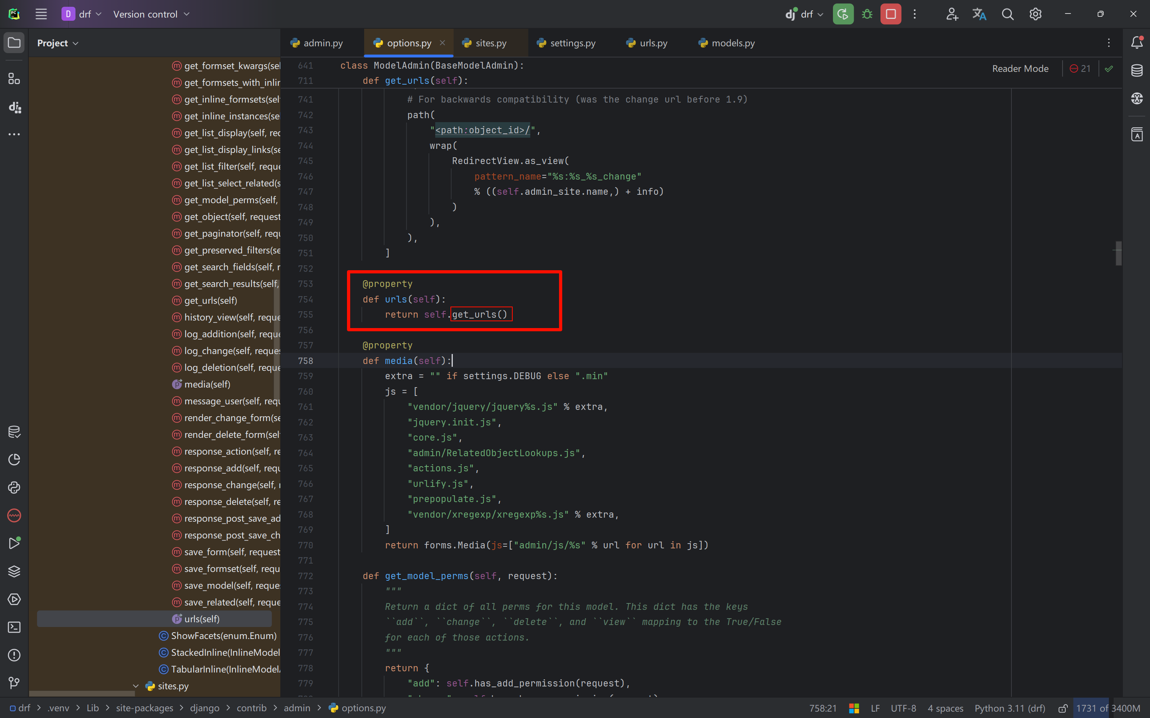Open the Notifications bell
The width and height of the screenshot is (1150, 718).
[x=1137, y=43]
